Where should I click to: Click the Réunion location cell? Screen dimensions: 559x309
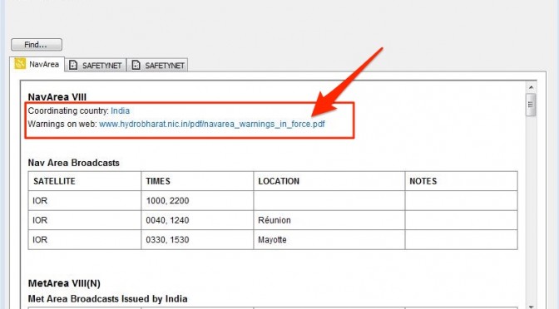point(329,220)
